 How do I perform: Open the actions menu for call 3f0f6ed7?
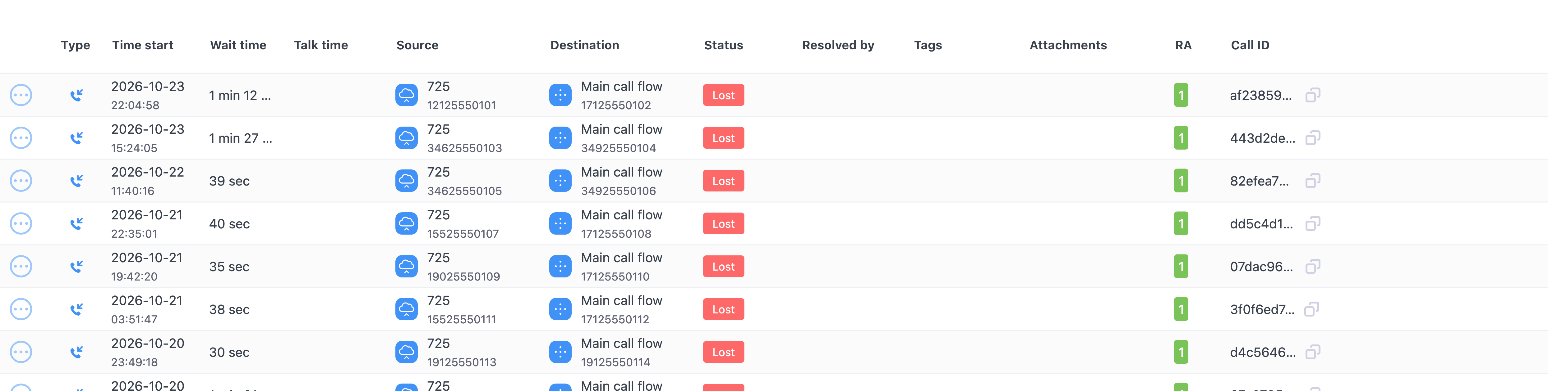[x=21, y=309]
